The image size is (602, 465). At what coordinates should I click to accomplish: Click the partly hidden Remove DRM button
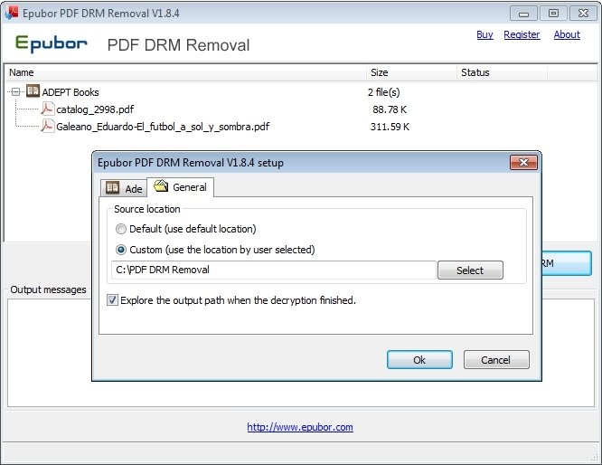pyautogui.click(x=567, y=263)
